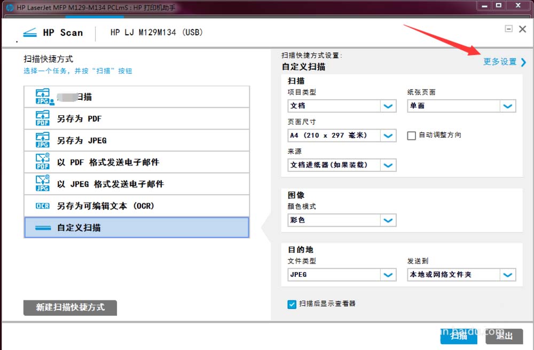
Task: Click the 扫描快捷方式 heading on the left
Action: [49, 59]
